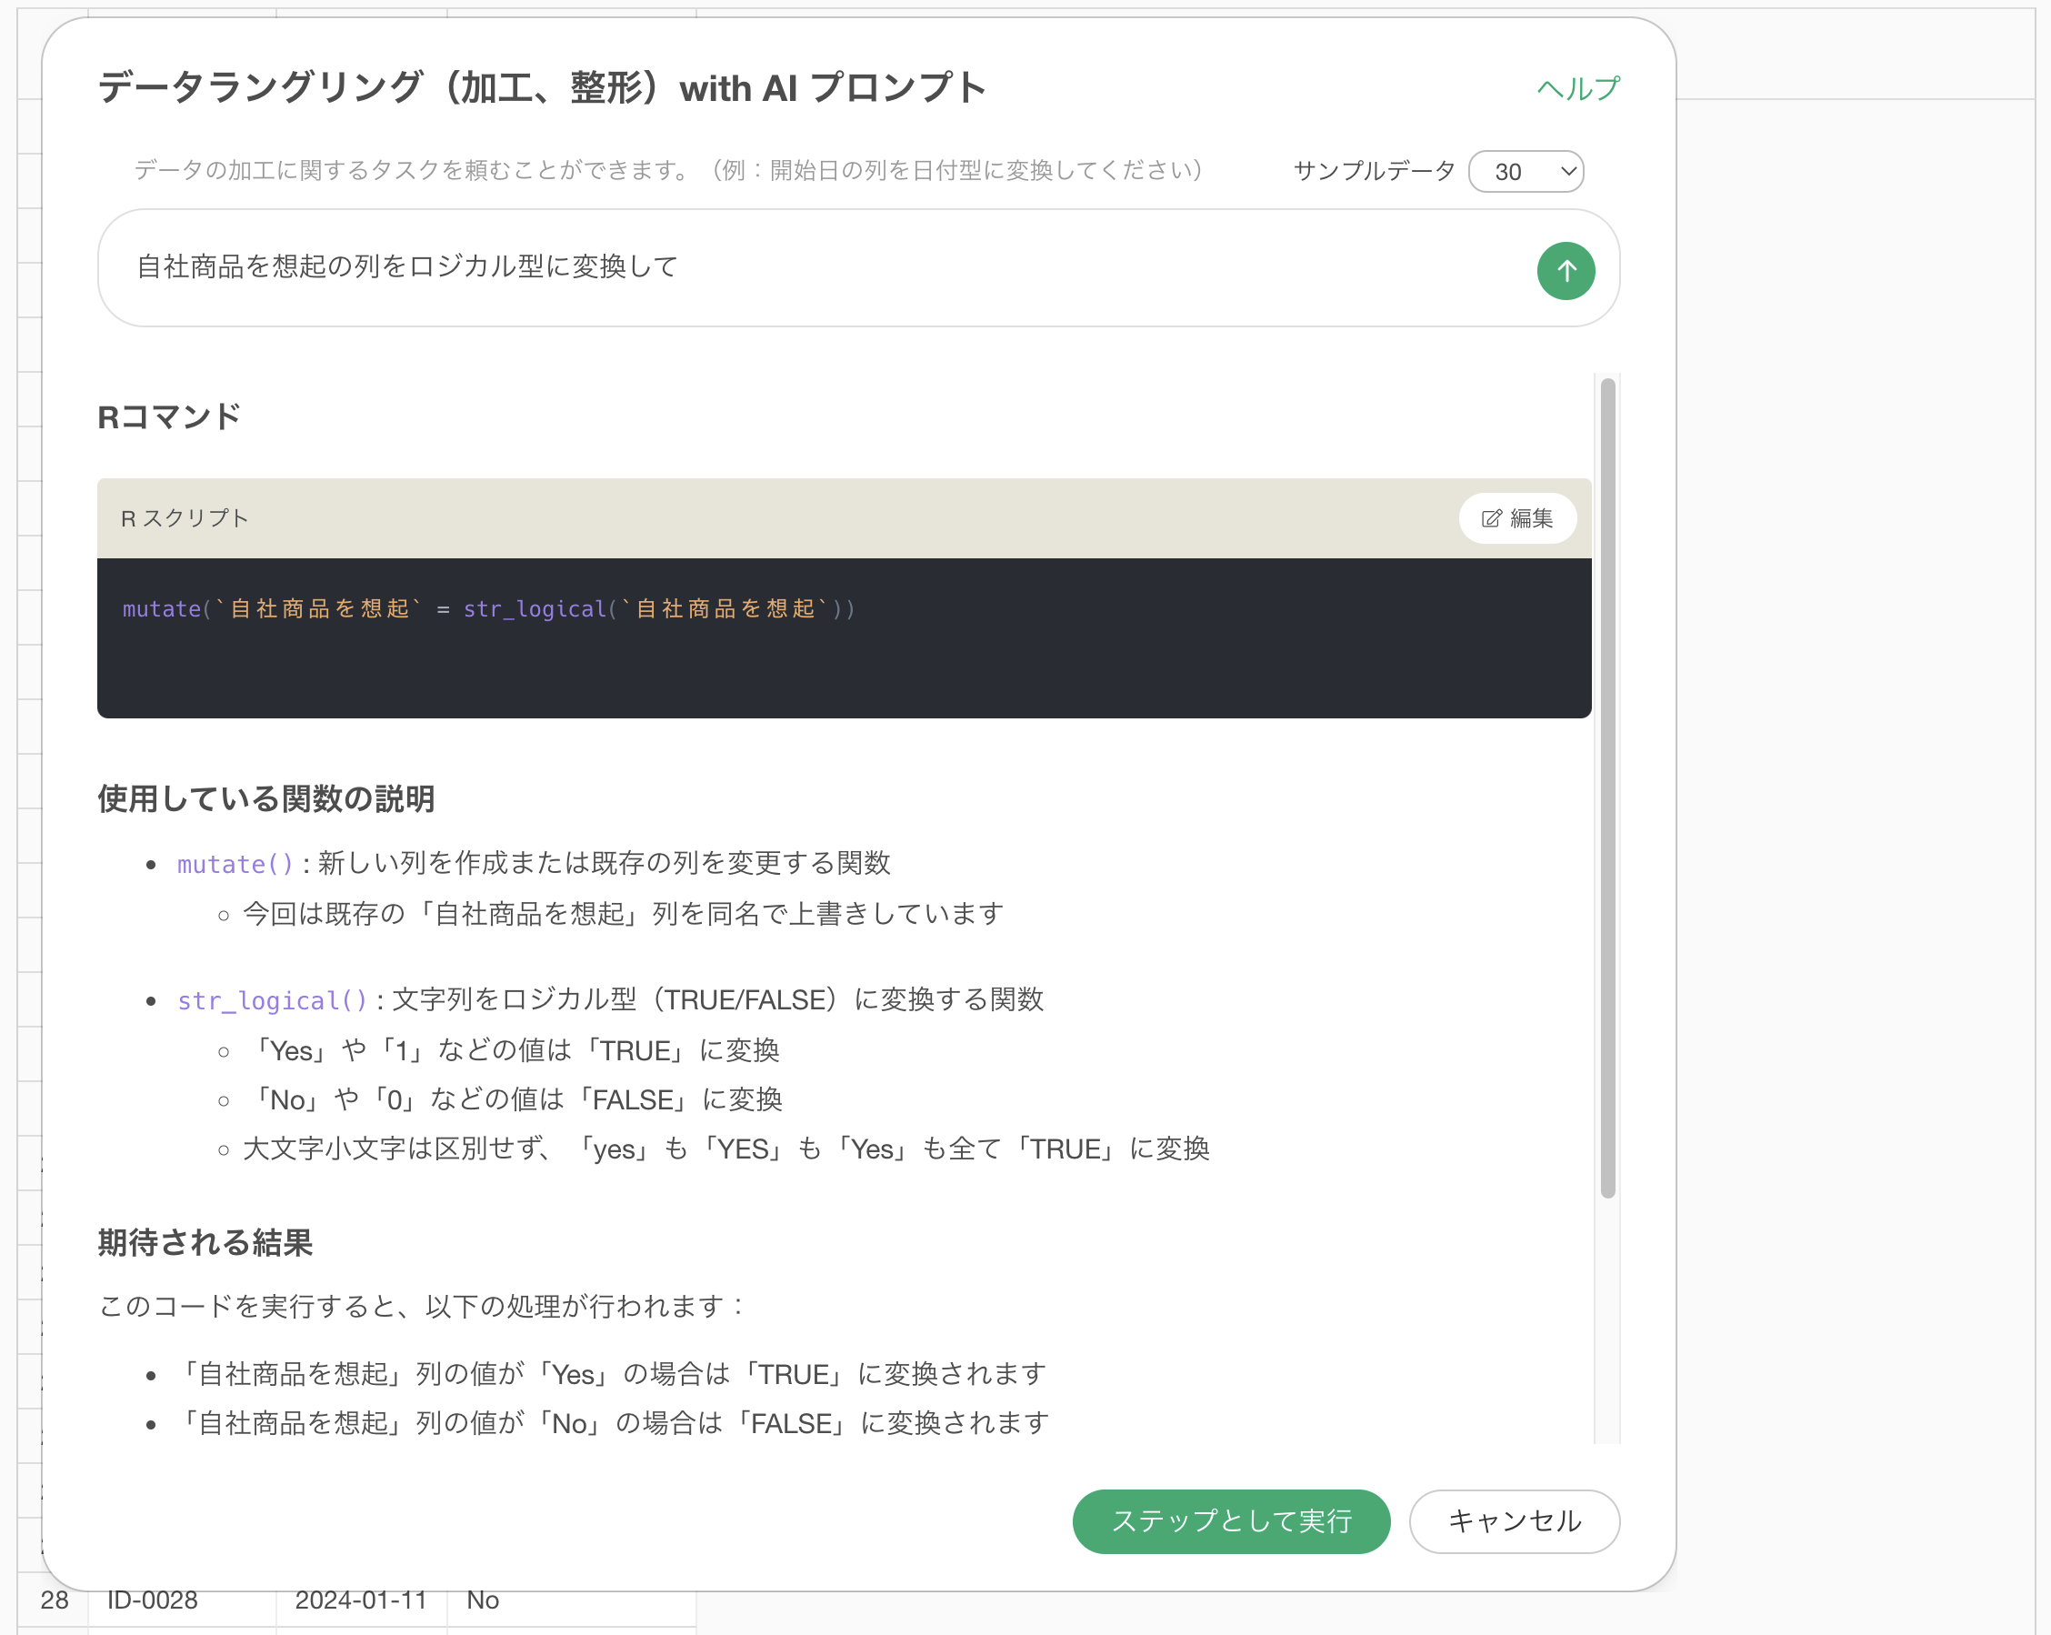Open the サンプルデータ dropdown showing 30

click(x=1525, y=171)
